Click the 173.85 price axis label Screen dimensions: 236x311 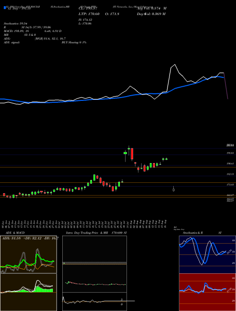tap(230, 185)
